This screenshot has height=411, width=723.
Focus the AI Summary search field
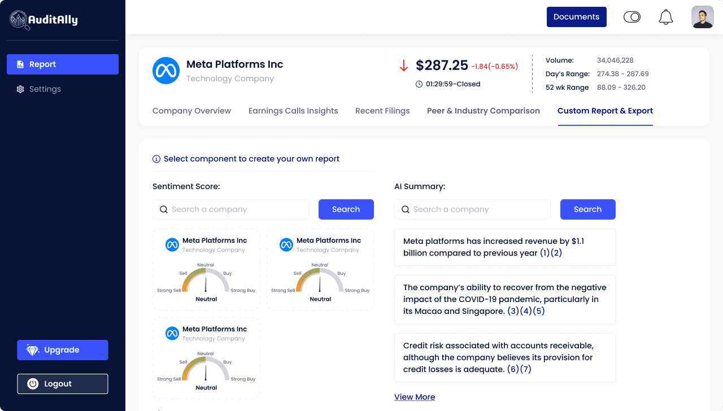pyautogui.click(x=473, y=209)
